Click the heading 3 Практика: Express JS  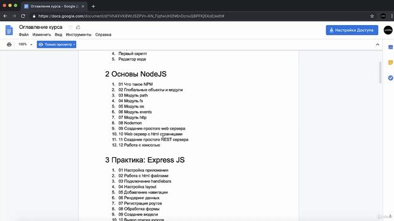click(145, 160)
